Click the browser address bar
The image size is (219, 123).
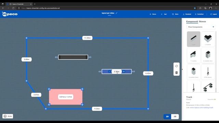point(105,8)
